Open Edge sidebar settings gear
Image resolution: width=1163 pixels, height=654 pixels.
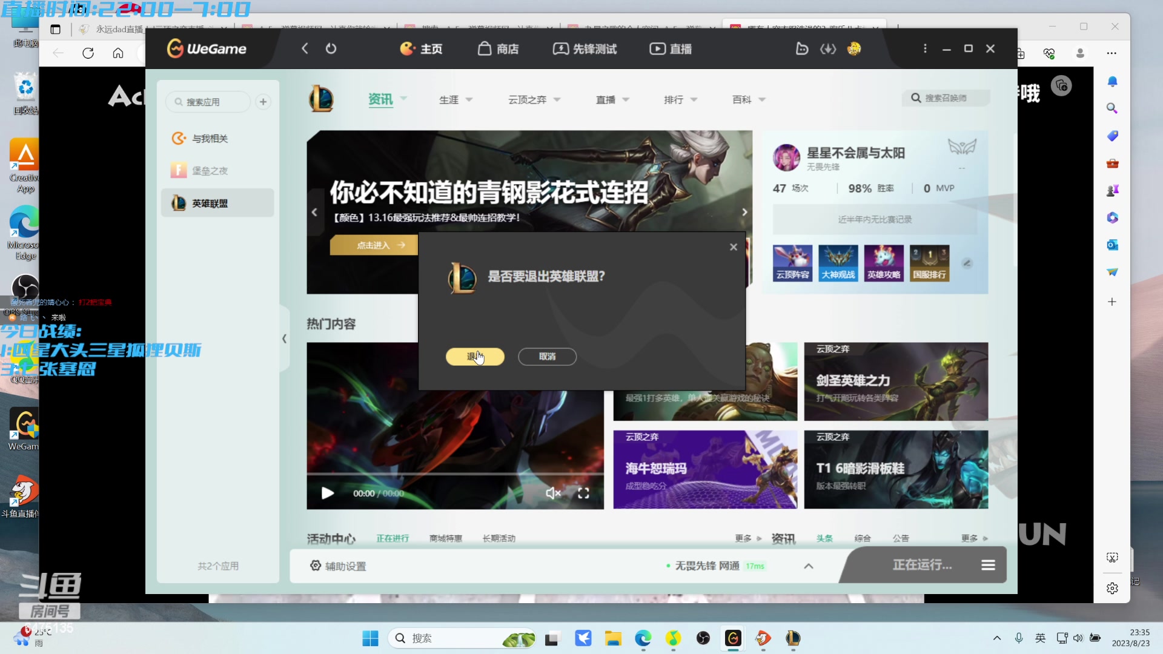1112,588
